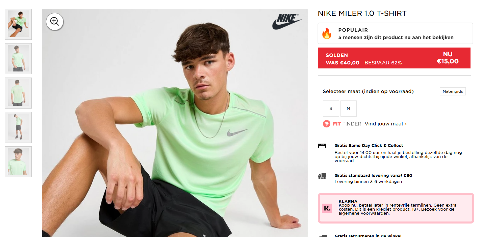Image resolution: width=482 pixels, height=237 pixels.
Task: Select the fourth thumbnail with shorts
Action: tap(18, 127)
